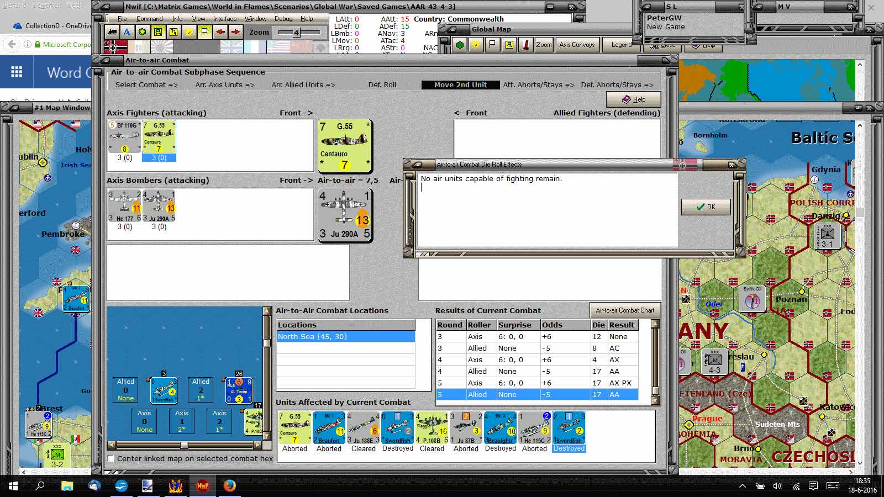The height and width of the screenshot is (497, 884).
Task: Click the right arrow of combat map horizontal scrollbar
Action: click(x=257, y=445)
